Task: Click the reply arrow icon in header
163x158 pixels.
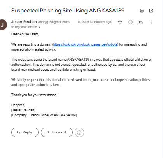Action: pyautogui.click(x=141, y=22)
